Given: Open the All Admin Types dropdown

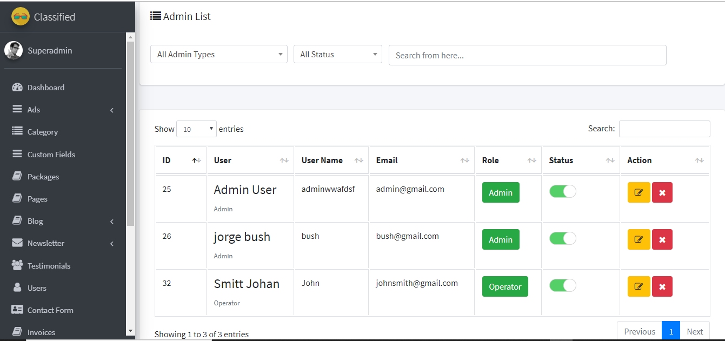Looking at the screenshot, I should click(218, 54).
